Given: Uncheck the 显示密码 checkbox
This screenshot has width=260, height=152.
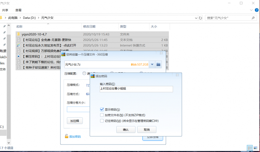Looking at the screenshot, I should [x=102, y=110].
